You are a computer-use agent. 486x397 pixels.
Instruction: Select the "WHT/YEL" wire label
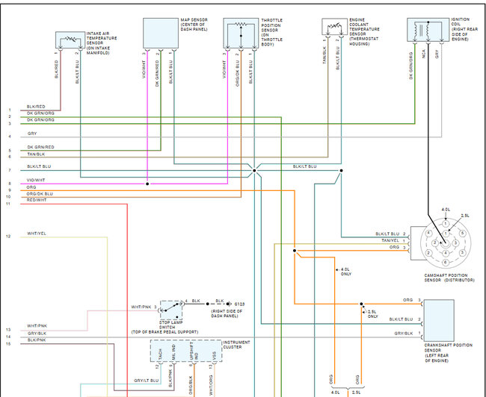pyautogui.click(x=37, y=234)
